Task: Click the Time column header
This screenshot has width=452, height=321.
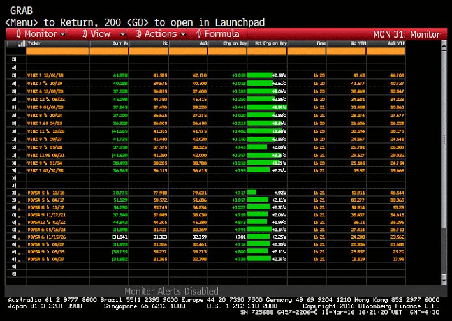Action: coord(307,43)
